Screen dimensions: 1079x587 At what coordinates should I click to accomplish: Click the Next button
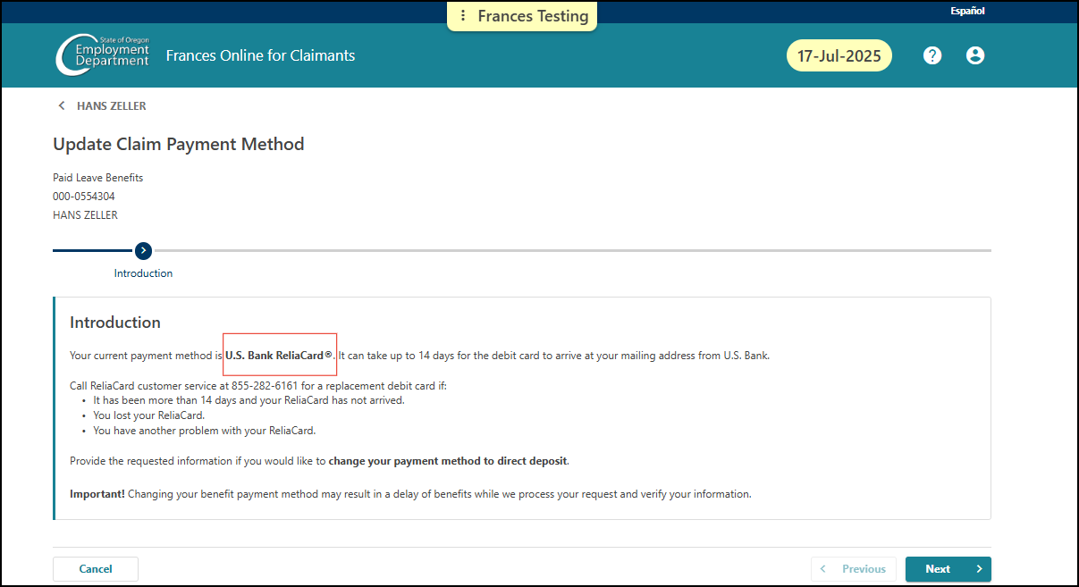click(x=948, y=569)
